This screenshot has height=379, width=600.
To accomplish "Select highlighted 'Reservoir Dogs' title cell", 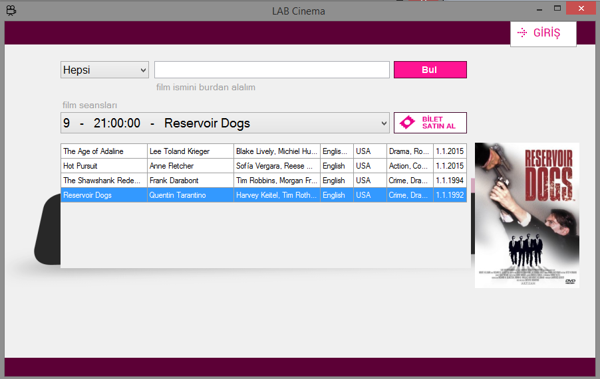I will 104,195.
